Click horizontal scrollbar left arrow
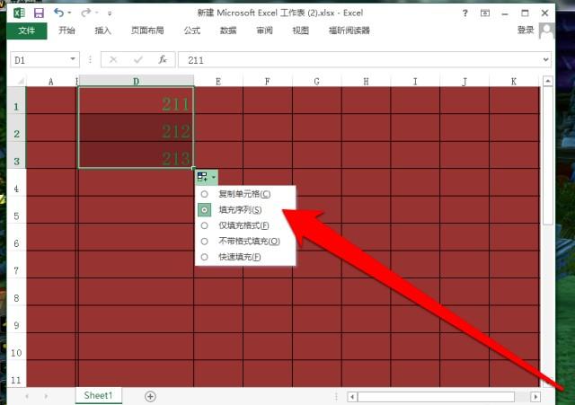This screenshot has height=405, width=575. pos(352,397)
